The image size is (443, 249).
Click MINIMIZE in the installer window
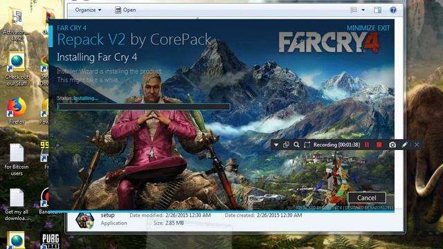361,28
